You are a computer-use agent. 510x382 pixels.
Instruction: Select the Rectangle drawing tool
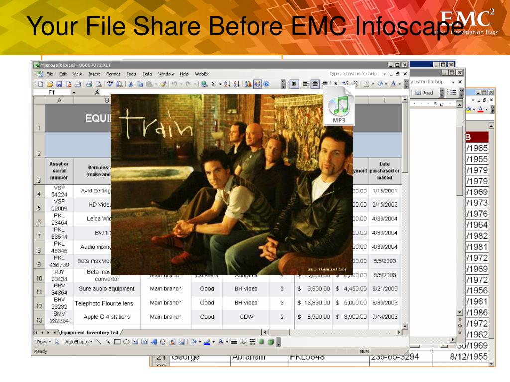point(117,342)
